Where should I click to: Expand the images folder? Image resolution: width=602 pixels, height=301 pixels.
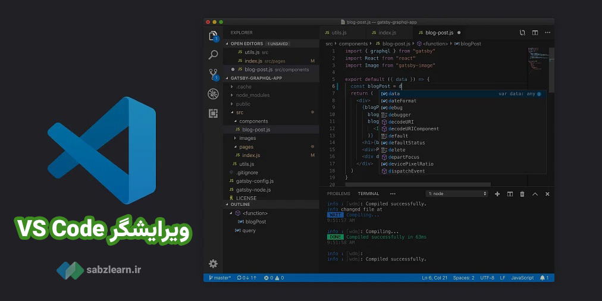tap(236, 138)
